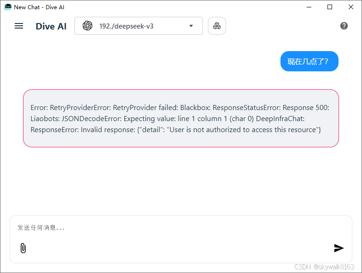Click the Dive AI title logo
This screenshot has width=362, height=273.
(51, 26)
